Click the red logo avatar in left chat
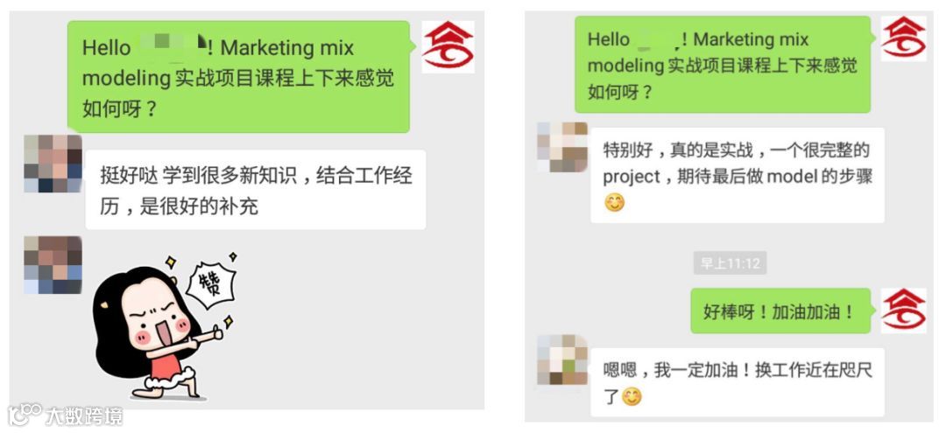The image size is (946, 433). click(448, 47)
